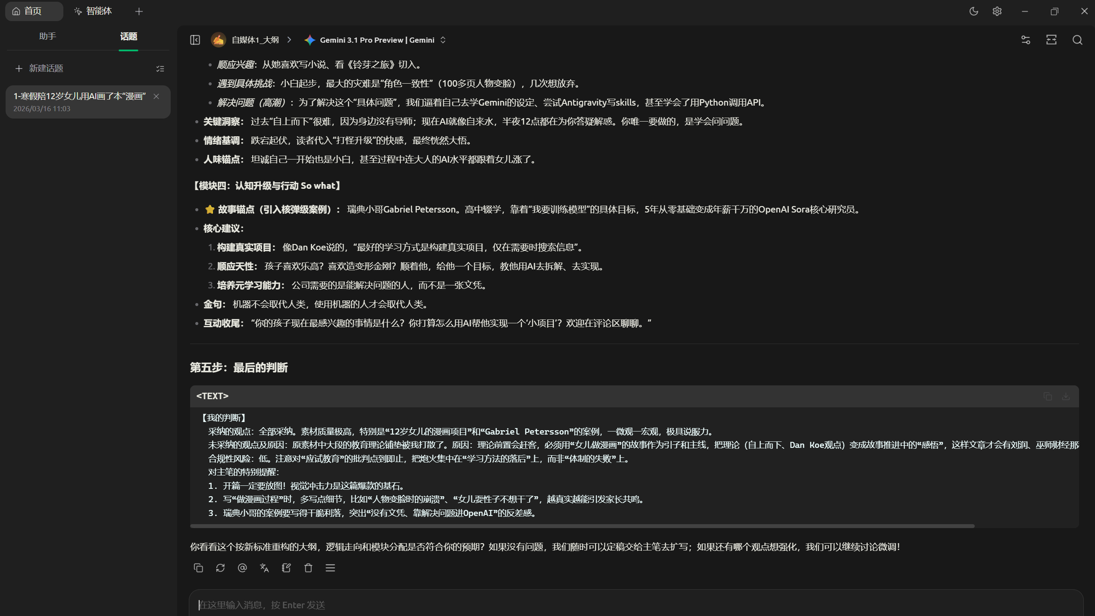Click the topic timestamp 2026/03/16 11:03
The image size is (1095, 616).
[x=42, y=109]
